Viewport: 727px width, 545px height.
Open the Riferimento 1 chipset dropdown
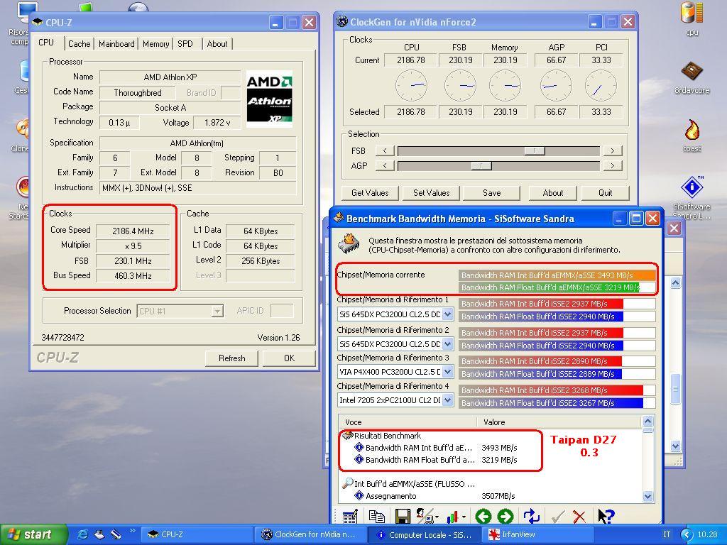pos(447,314)
